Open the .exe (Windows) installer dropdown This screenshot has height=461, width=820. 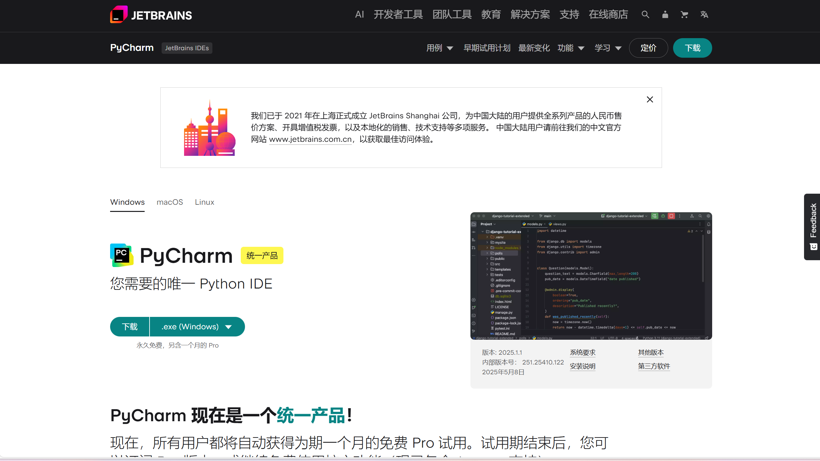tap(197, 327)
